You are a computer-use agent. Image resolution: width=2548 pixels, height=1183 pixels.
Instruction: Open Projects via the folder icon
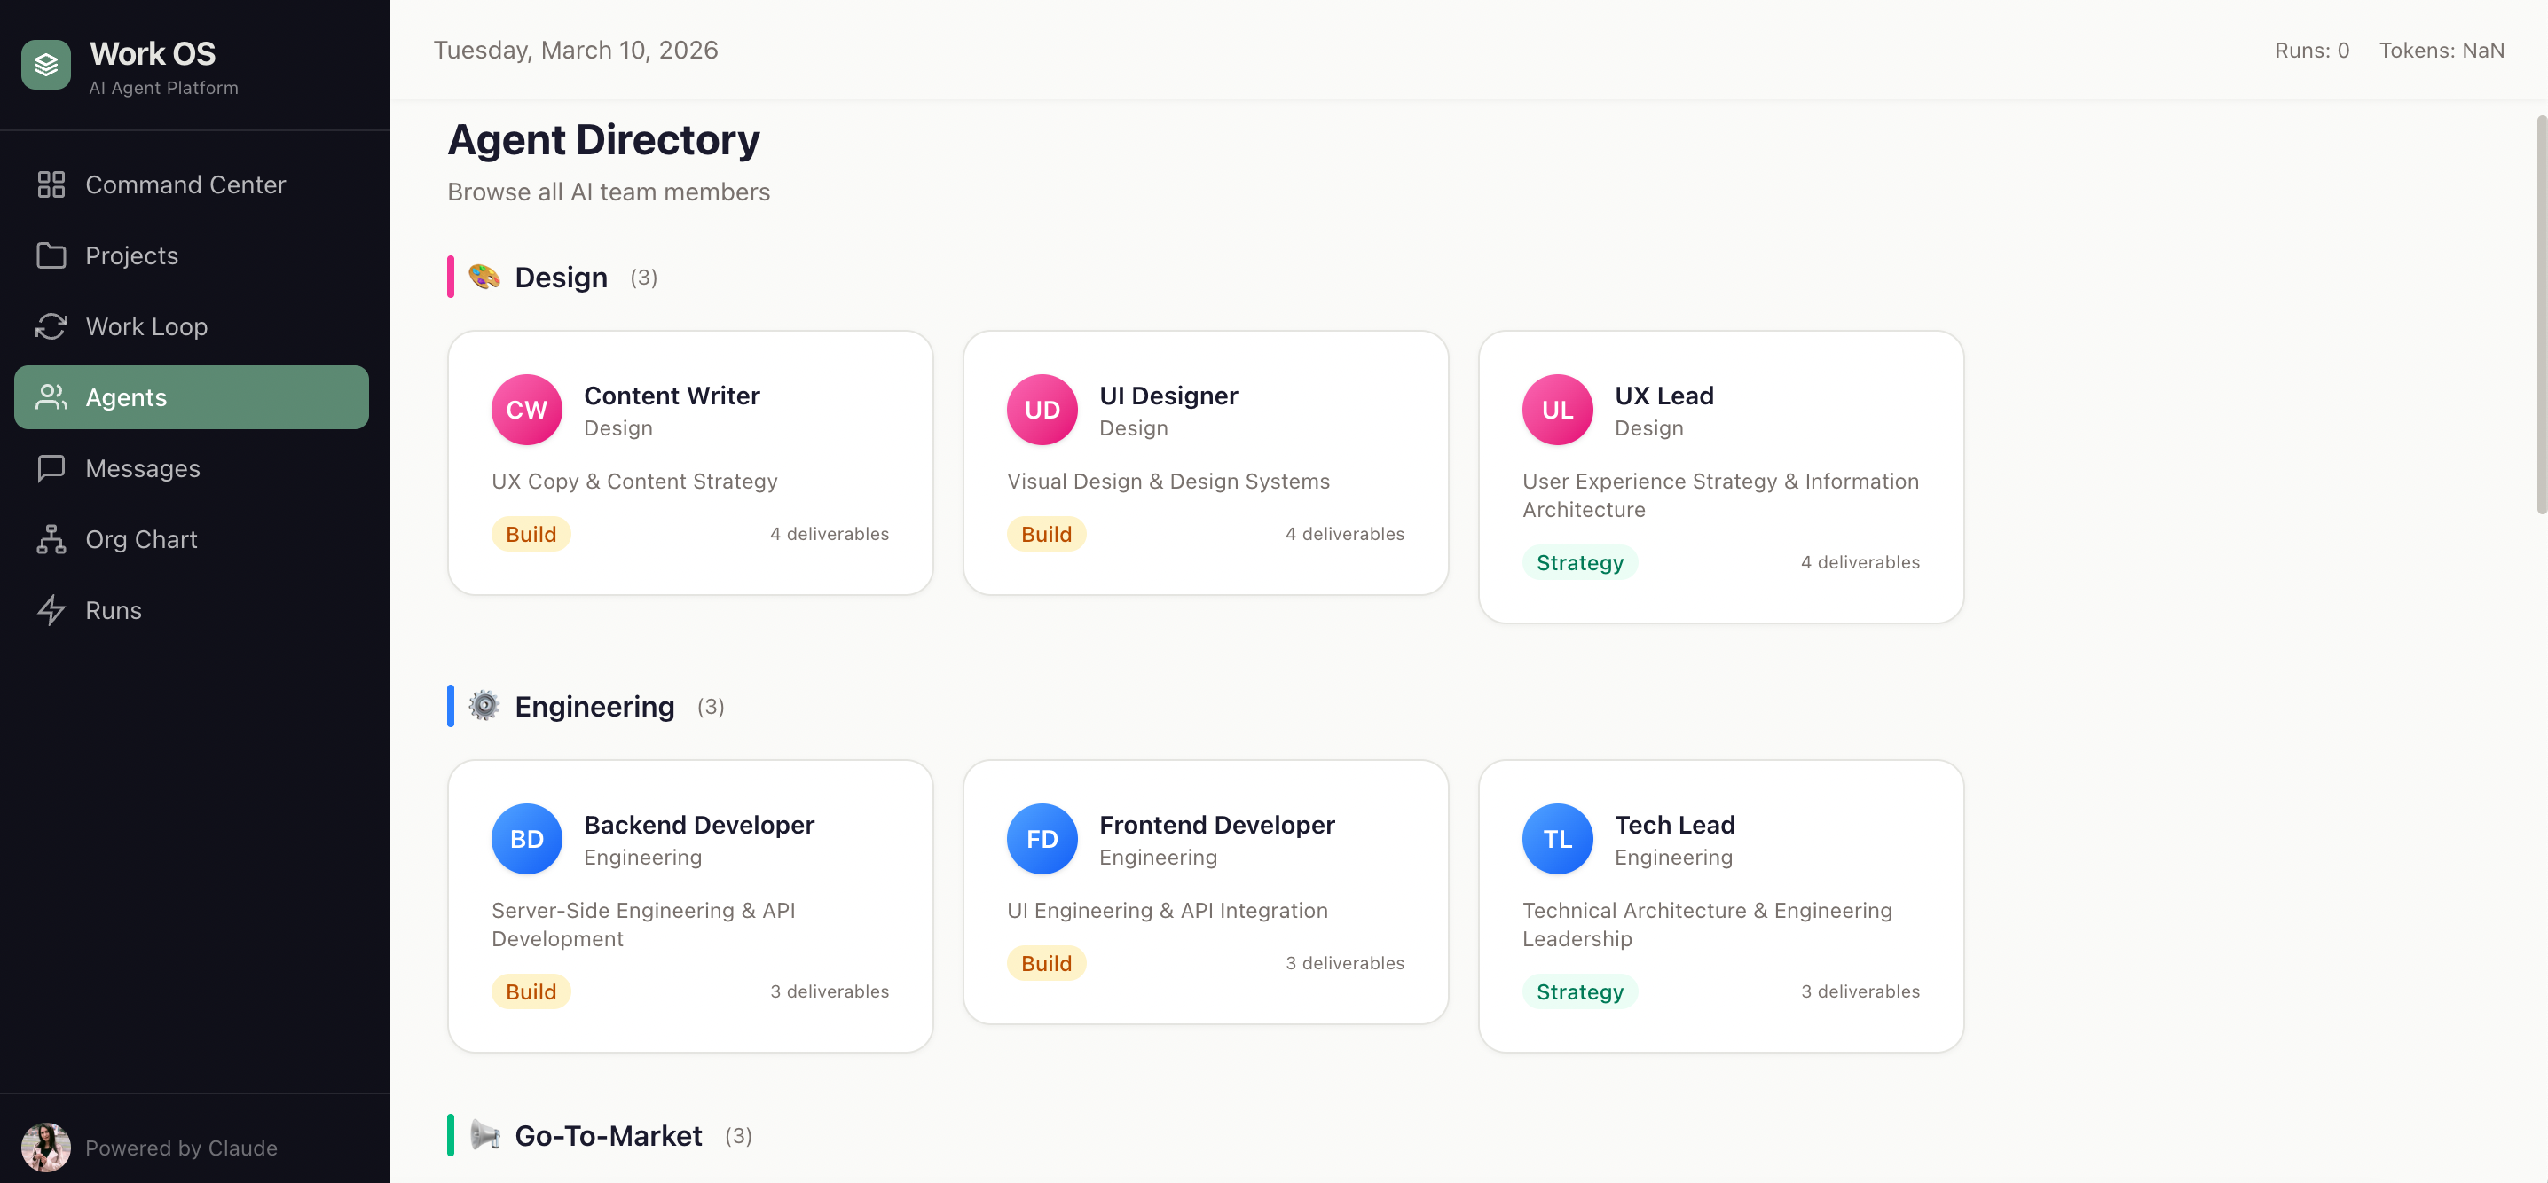point(51,255)
